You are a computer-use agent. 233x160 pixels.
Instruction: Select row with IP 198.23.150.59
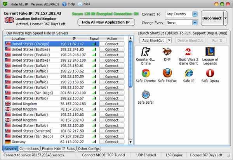[x=52, y=77]
